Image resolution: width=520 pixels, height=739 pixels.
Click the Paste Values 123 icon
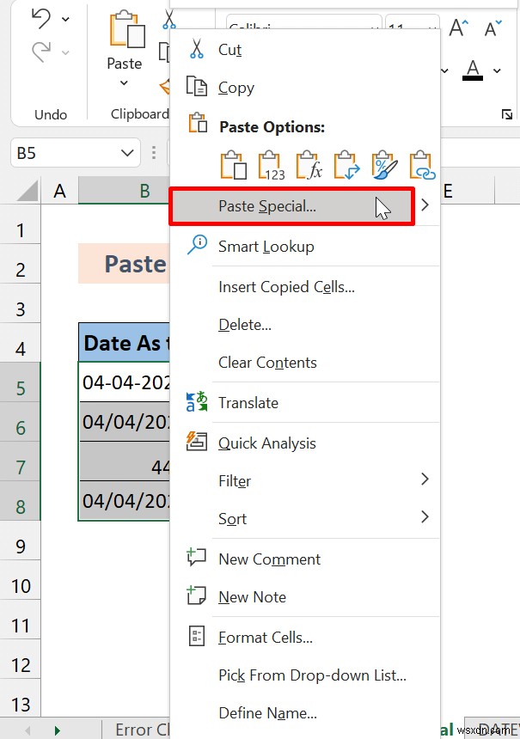tap(272, 165)
